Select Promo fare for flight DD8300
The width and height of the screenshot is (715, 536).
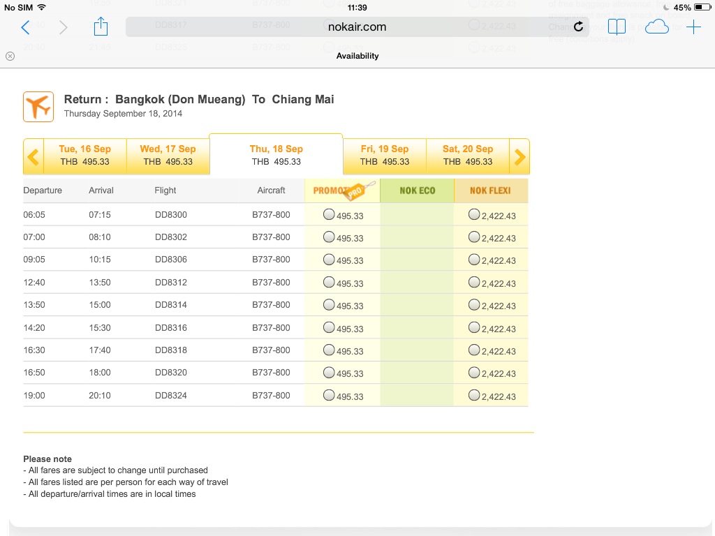pyautogui.click(x=329, y=214)
